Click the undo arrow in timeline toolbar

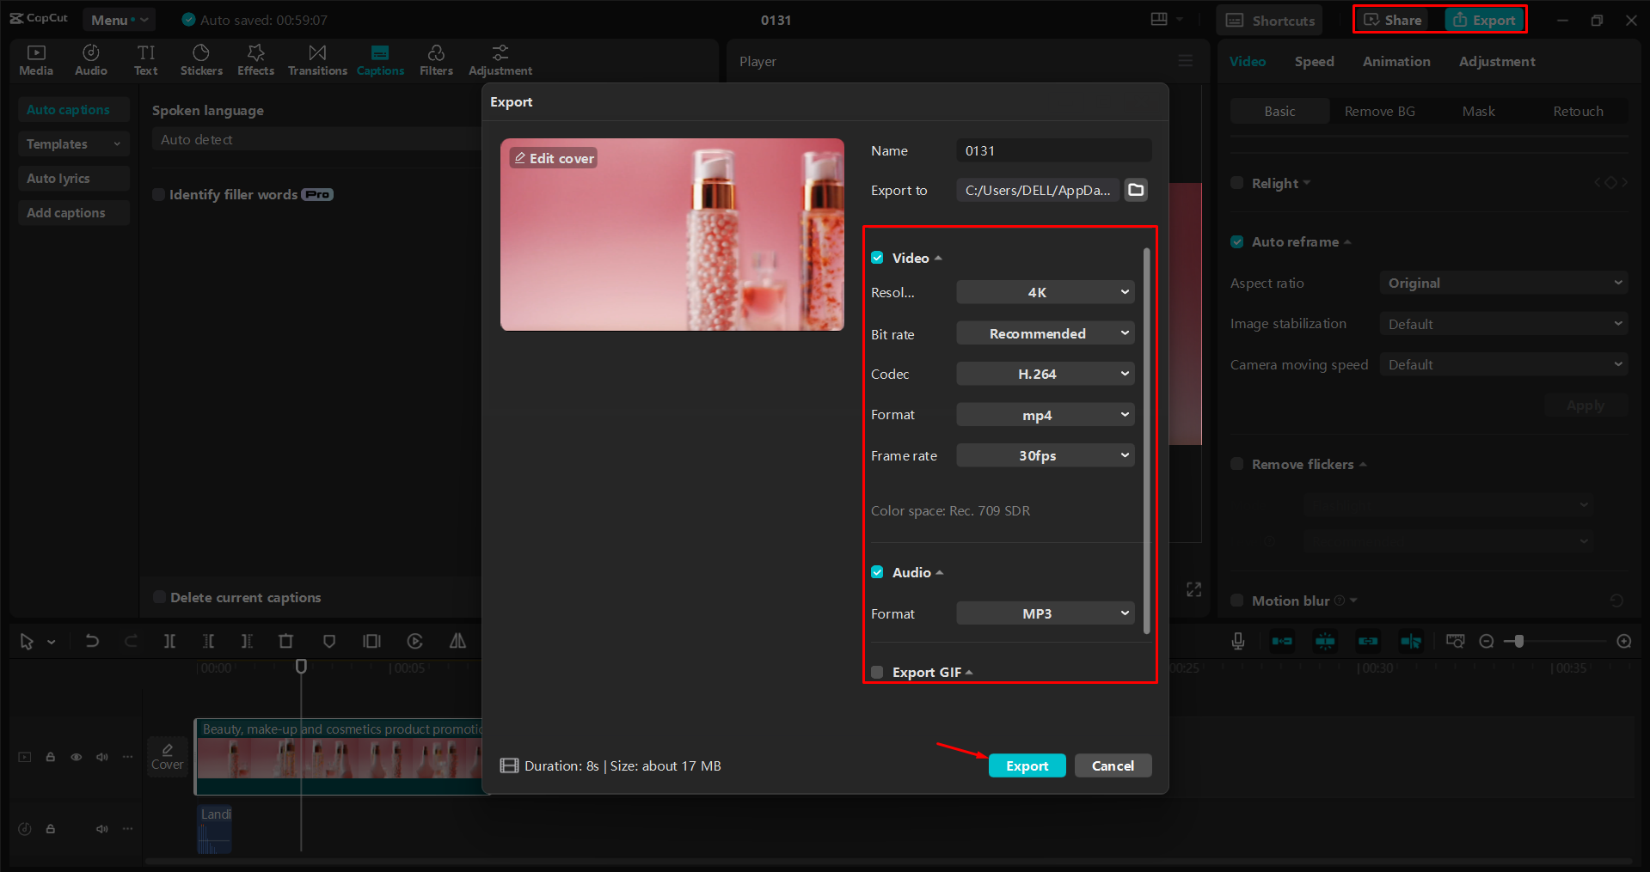[x=92, y=641]
